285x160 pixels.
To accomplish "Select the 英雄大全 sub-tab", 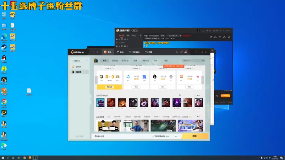I will pyautogui.click(x=145, y=60).
